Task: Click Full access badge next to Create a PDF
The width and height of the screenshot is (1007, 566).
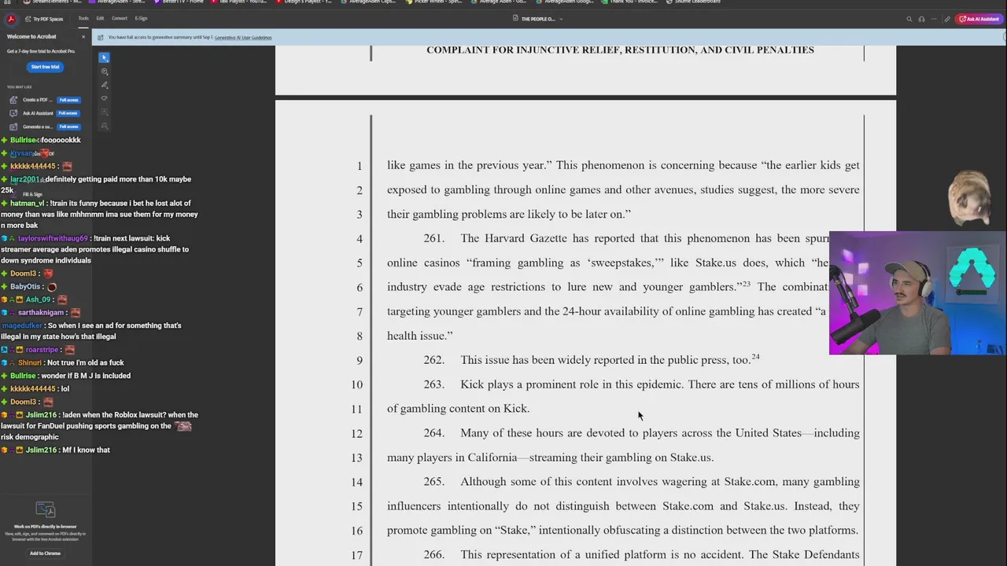Action: tap(68, 100)
